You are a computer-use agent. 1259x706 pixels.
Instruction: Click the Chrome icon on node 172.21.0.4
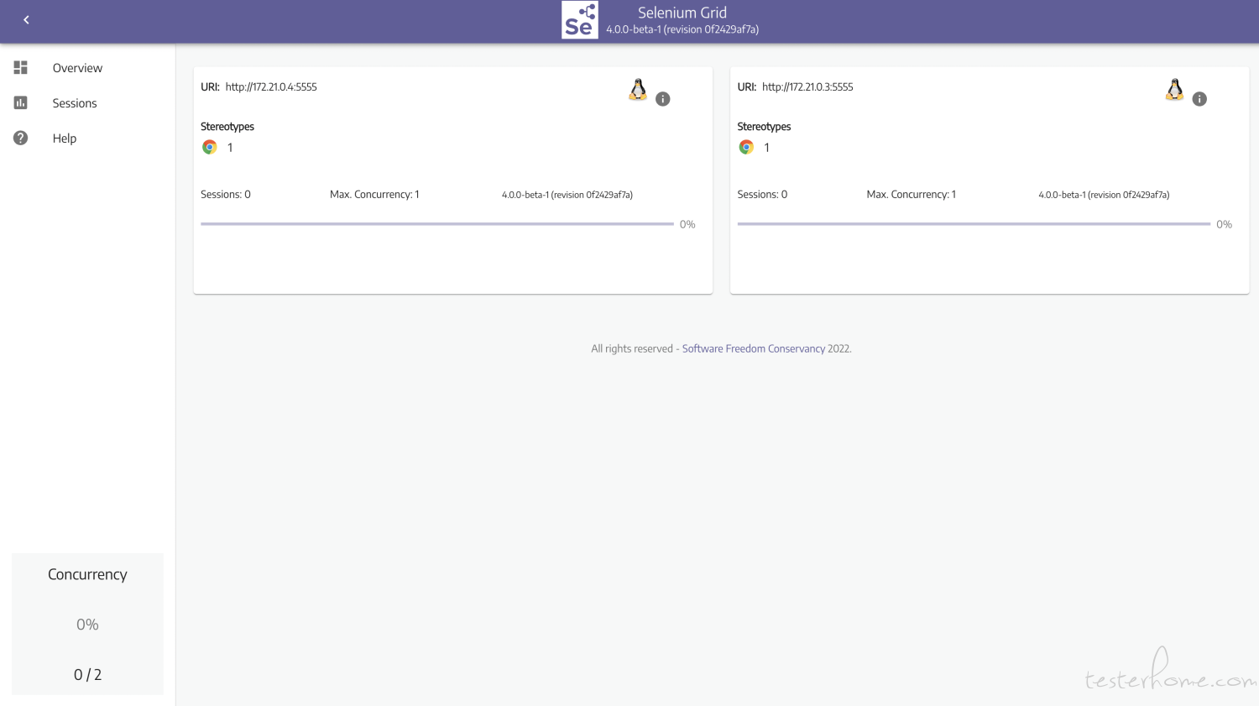click(x=210, y=147)
